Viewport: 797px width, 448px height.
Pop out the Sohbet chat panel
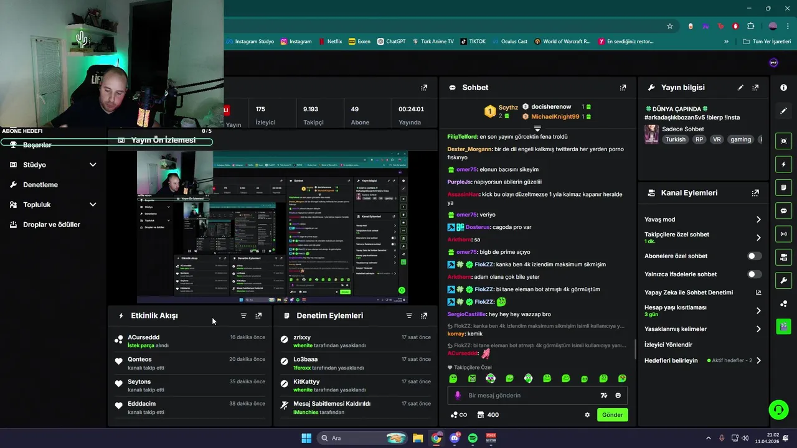coord(623,88)
